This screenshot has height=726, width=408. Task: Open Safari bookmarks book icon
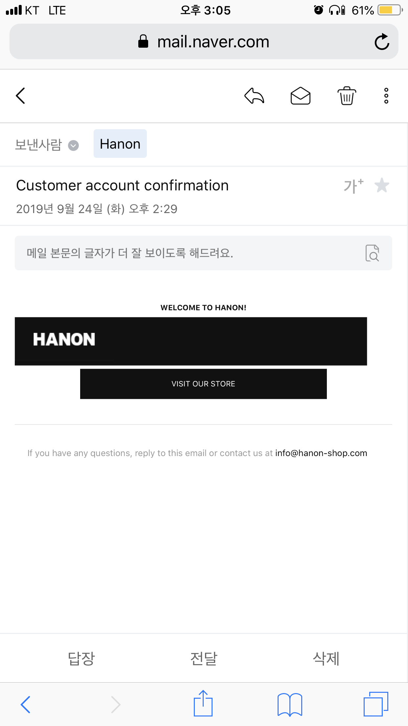click(290, 704)
